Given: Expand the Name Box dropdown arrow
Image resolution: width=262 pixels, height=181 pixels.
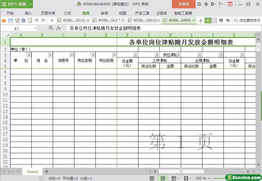Looking at the screenshot, I should (x=35, y=28).
